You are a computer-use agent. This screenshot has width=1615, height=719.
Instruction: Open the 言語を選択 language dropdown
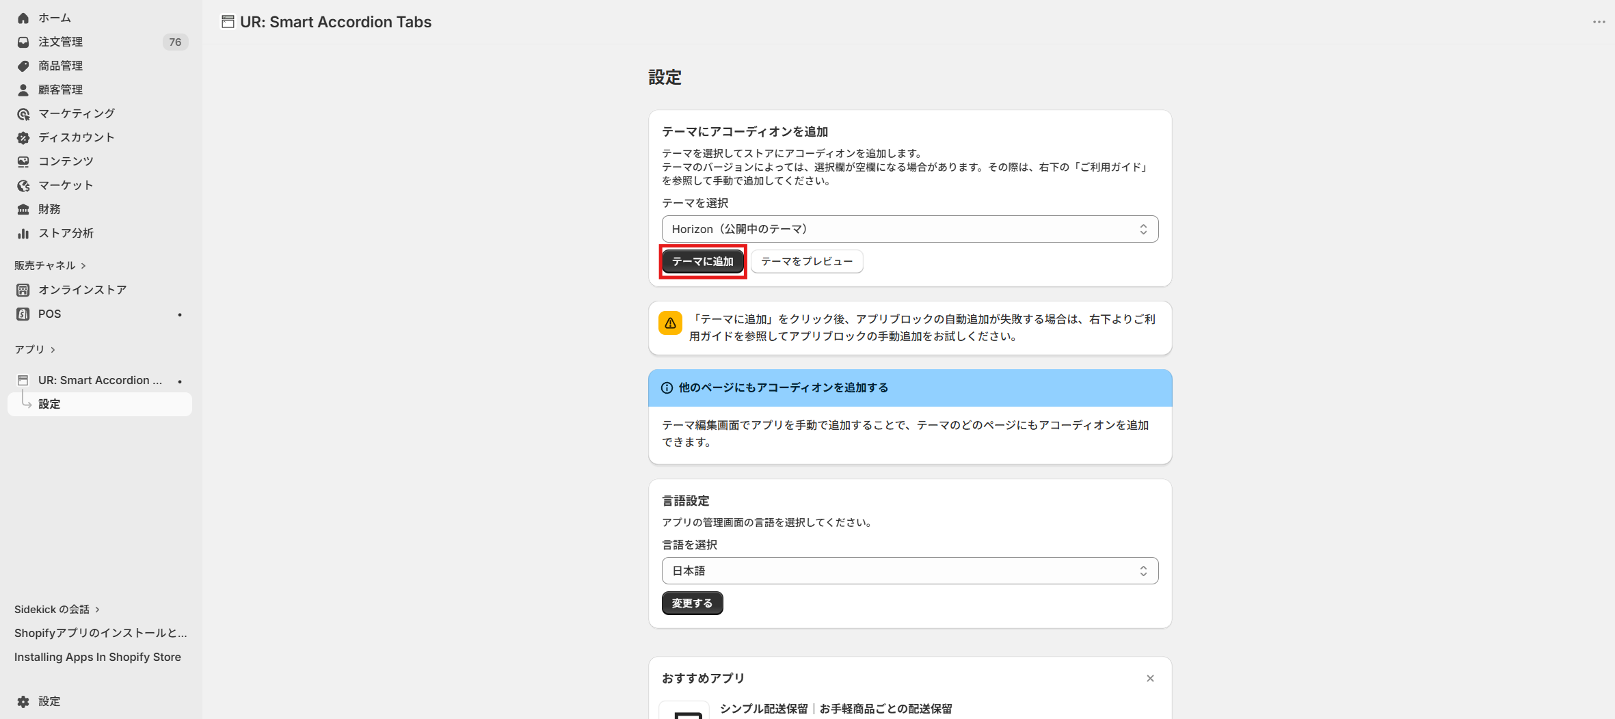coord(909,570)
